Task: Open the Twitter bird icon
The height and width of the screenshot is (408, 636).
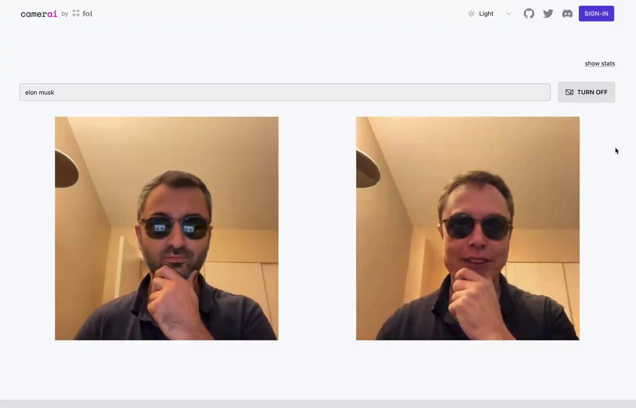Action: point(548,14)
